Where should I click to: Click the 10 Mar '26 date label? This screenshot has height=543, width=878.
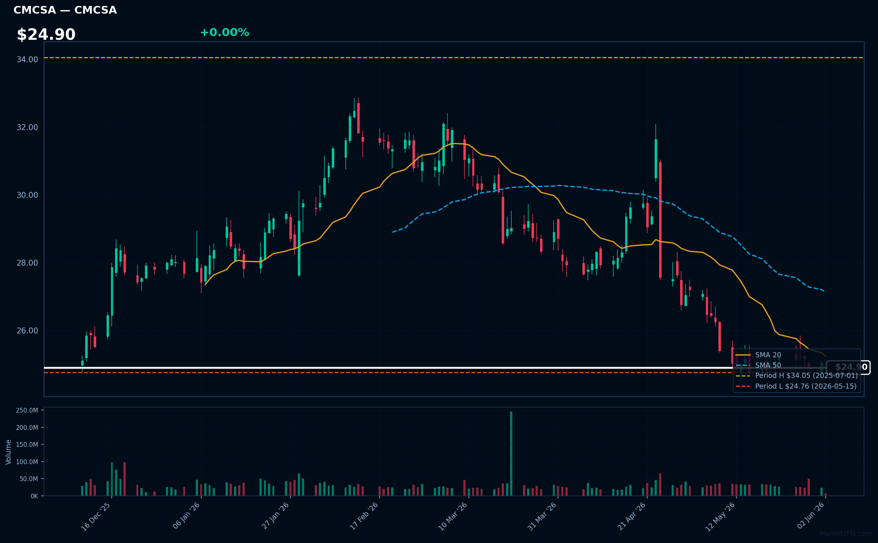[453, 516]
